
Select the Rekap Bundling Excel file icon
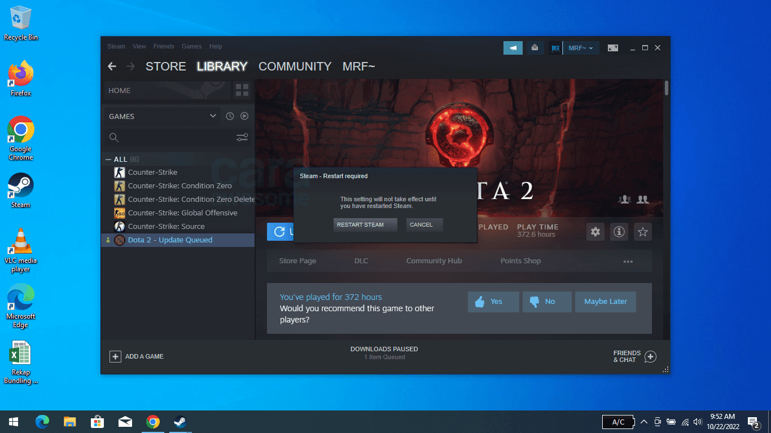[21, 362]
